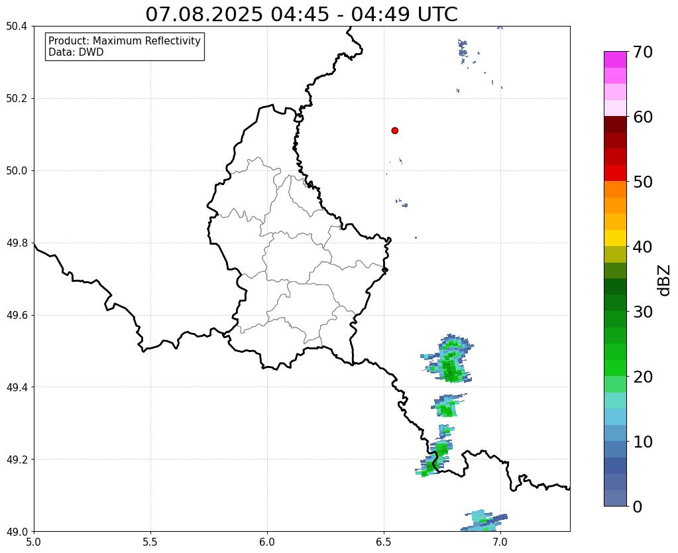
Task: Click latitude axis label 49.0
Action: coord(17,531)
